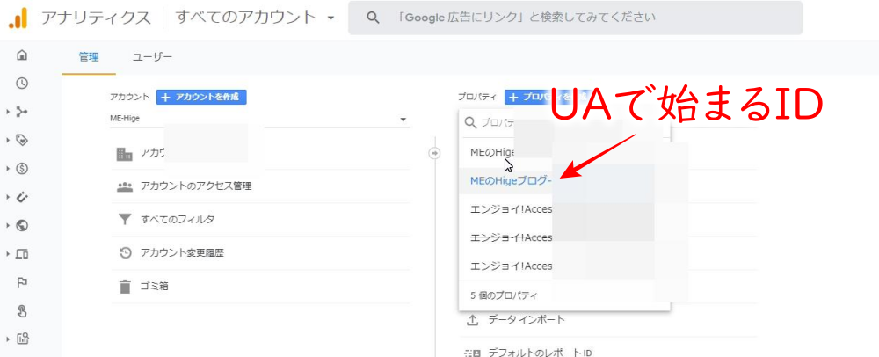Click the magnifier icon in top search bar

(373, 18)
